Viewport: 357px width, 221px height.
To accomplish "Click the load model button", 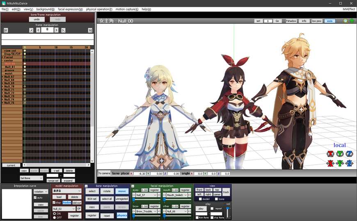I will [x=59, y=197].
